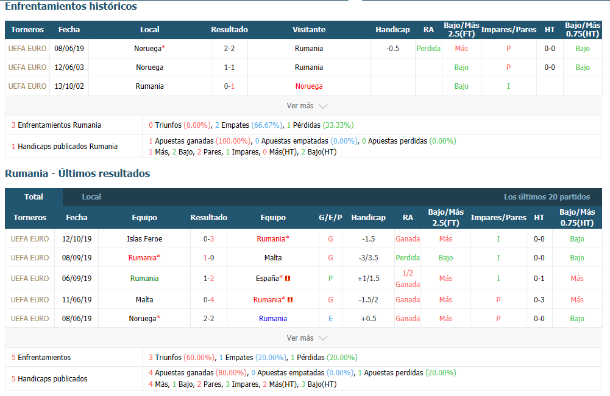Image resolution: width=610 pixels, height=396 pixels.
Task: Click the -3/3.5 handicap value
Action: tap(368, 258)
